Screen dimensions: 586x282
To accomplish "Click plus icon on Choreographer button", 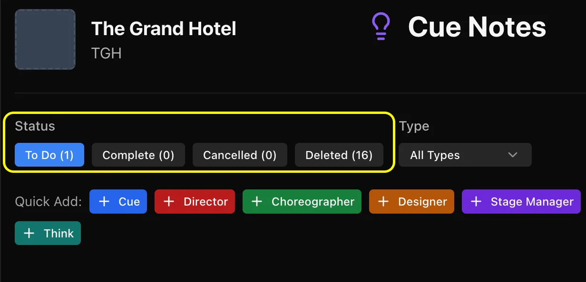I will coord(257,202).
